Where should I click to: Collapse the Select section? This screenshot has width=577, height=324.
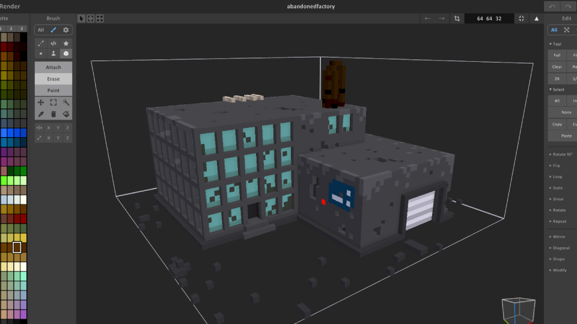558,89
